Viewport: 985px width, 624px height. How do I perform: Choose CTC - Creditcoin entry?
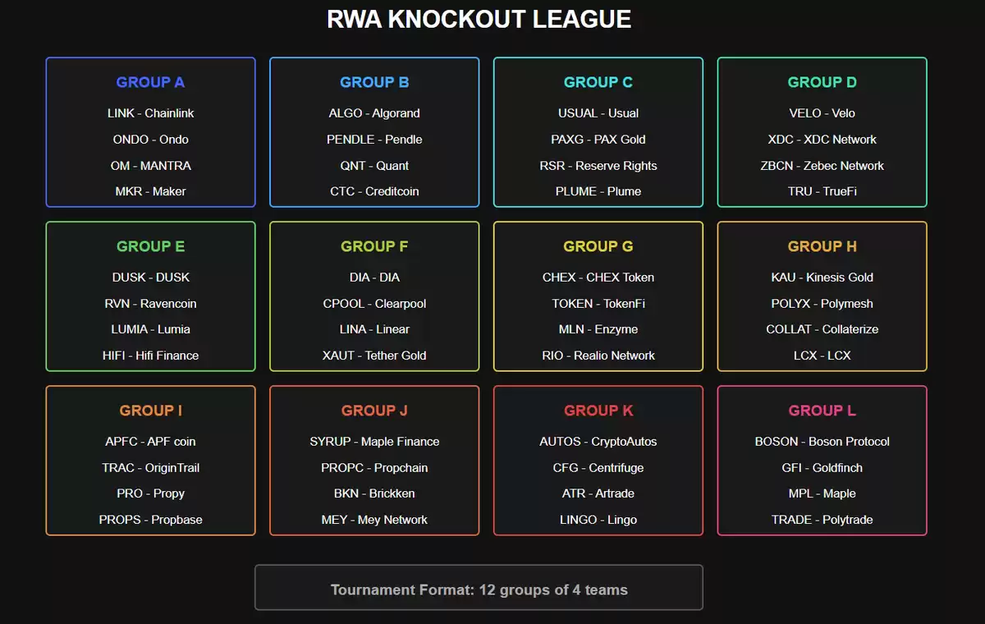click(x=374, y=191)
